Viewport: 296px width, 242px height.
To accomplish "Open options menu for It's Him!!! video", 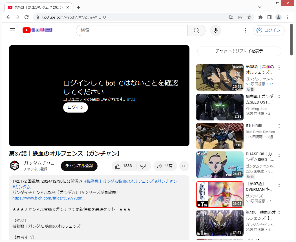I will tap(279, 126).
